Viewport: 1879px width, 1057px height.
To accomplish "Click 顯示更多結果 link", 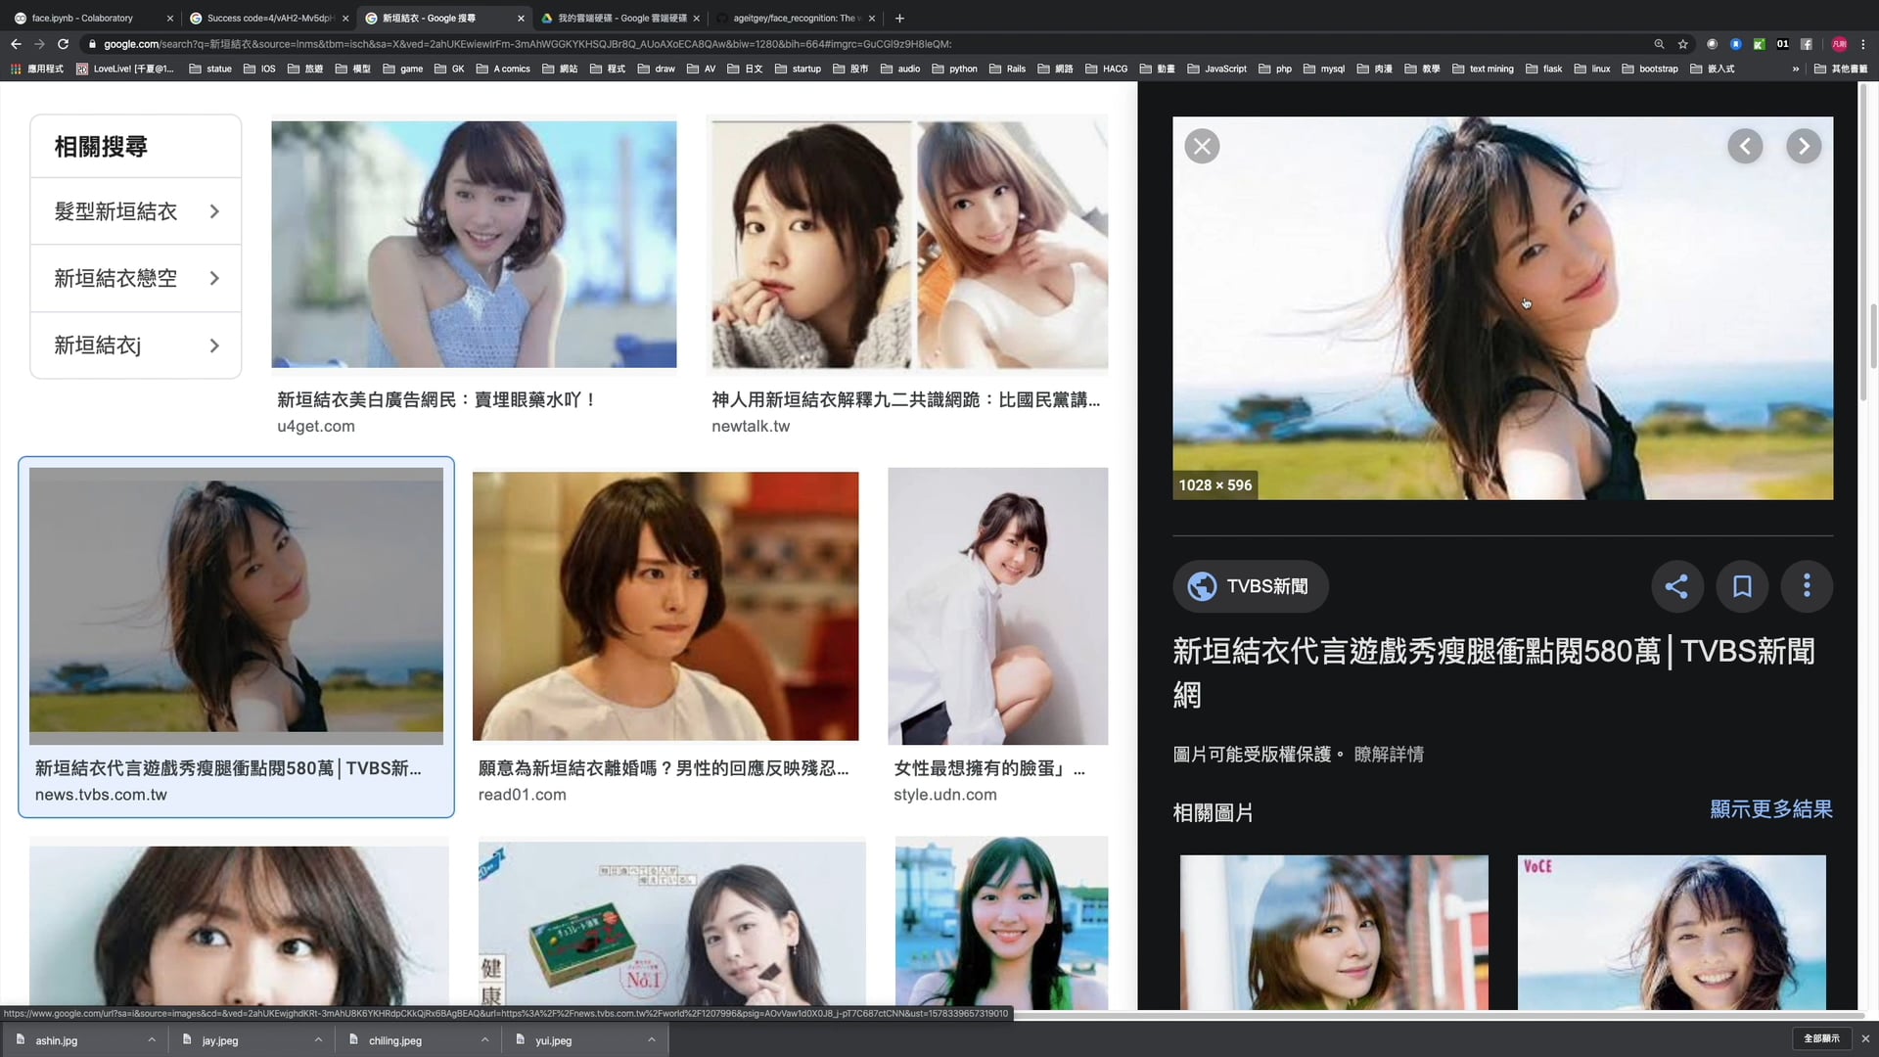I will click(x=1770, y=809).
